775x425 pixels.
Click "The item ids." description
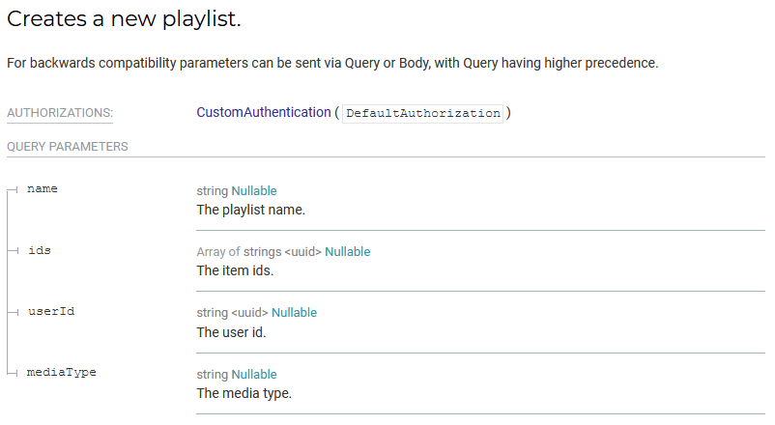click(x=235, y=270)
